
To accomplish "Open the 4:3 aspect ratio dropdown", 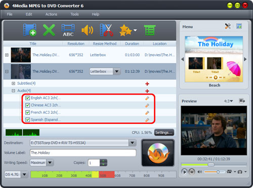I will point(228,101).
